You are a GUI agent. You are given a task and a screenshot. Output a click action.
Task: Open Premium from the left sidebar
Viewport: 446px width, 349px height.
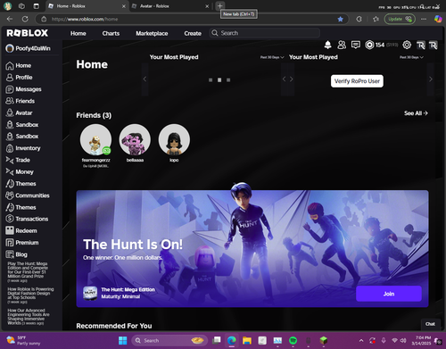(22, 243)
